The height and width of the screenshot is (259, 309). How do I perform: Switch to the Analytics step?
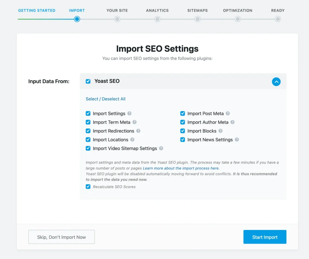coord(157,19)
